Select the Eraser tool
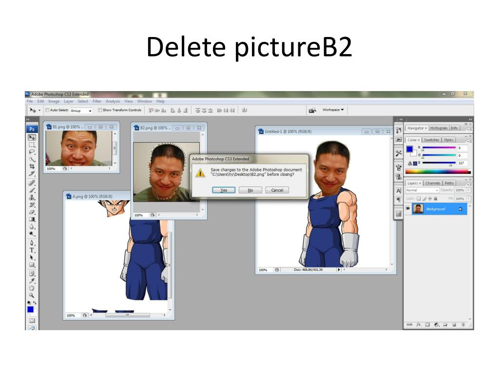Viewport: 499px width, 374px height. (32, 212)
